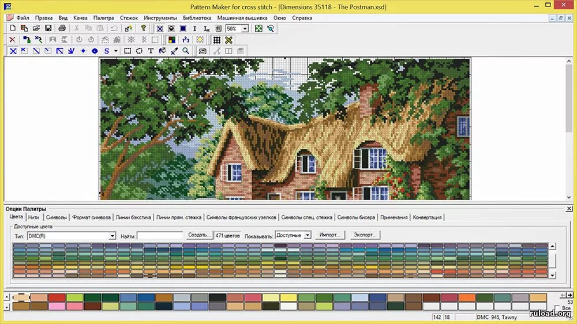577x324 pixels.
Task: Click the information I icon
Action: [194, 28]
